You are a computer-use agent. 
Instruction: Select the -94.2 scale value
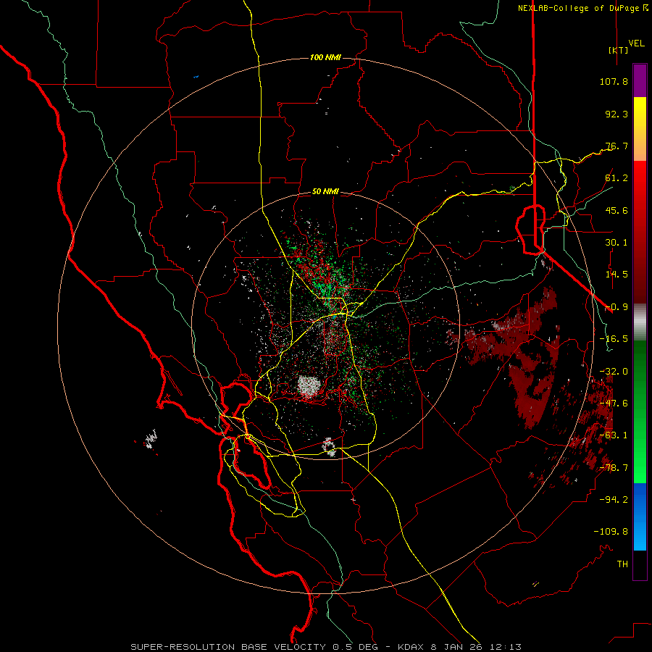coord(614,499)
